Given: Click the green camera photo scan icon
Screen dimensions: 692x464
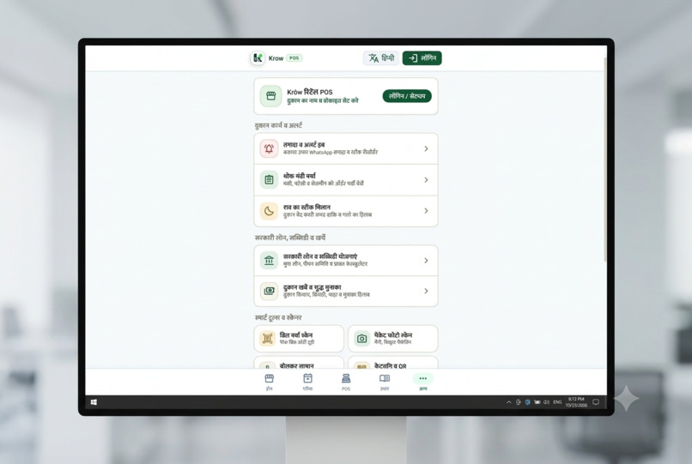Looking at the screenshot, I should click(x=362, y=338).
